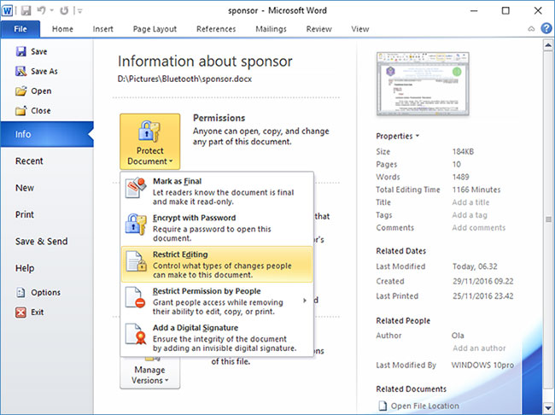Click the Mark as Final icon

pyautogui.click(x=136, y=187)
